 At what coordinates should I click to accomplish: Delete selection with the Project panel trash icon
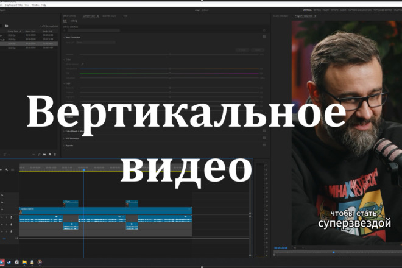point(55,155)
